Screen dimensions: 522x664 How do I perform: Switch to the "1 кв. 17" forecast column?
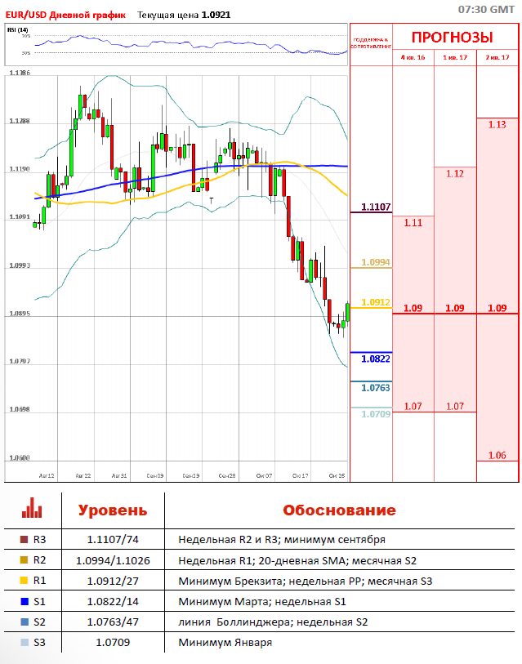click(x=455, y=58)
